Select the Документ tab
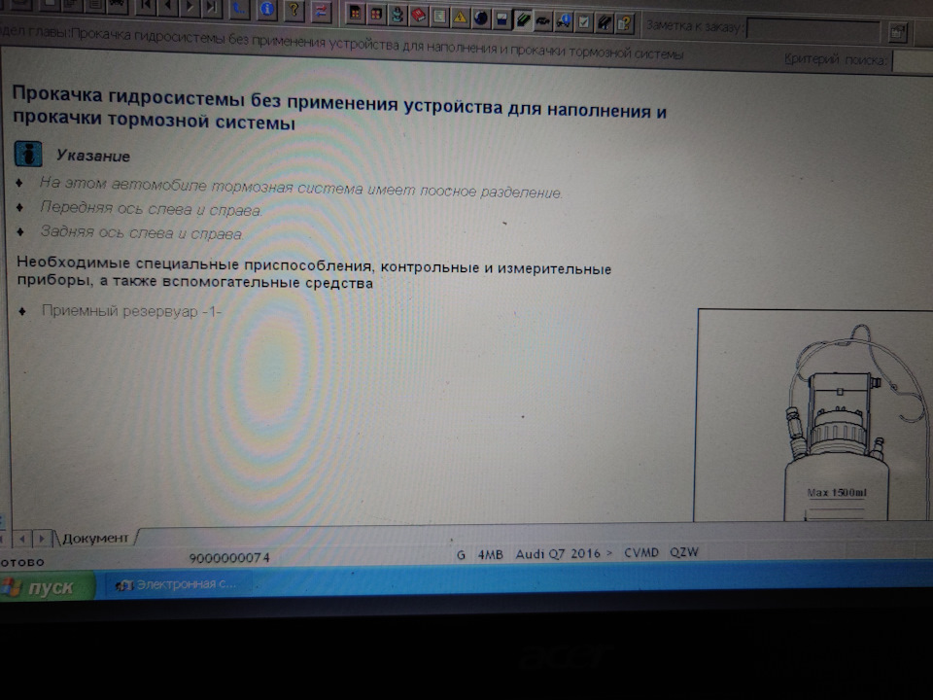 click(x=95, y=538)
